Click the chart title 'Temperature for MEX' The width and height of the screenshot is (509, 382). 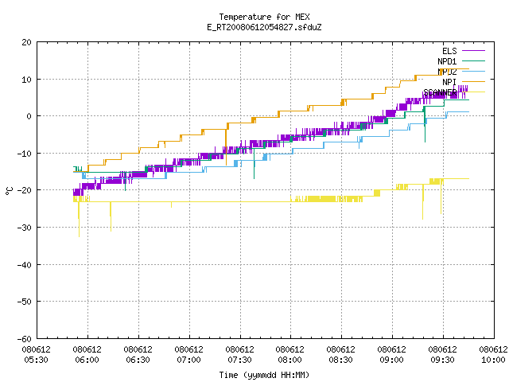264,17
